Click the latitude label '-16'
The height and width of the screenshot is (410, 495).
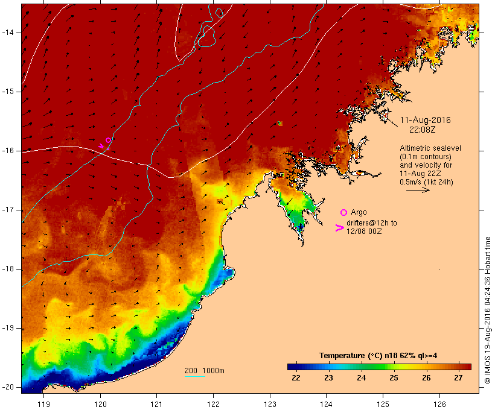[8, 151]
